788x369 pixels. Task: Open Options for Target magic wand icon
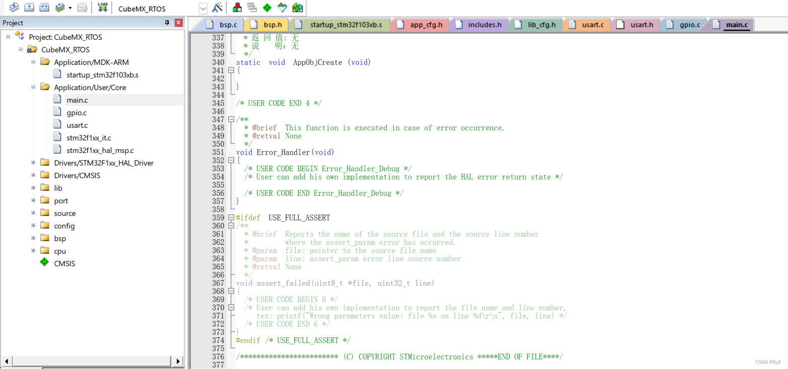[x=217, y=8]
